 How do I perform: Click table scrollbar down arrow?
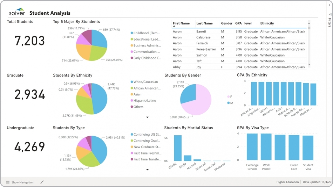[x=309, y=64]
